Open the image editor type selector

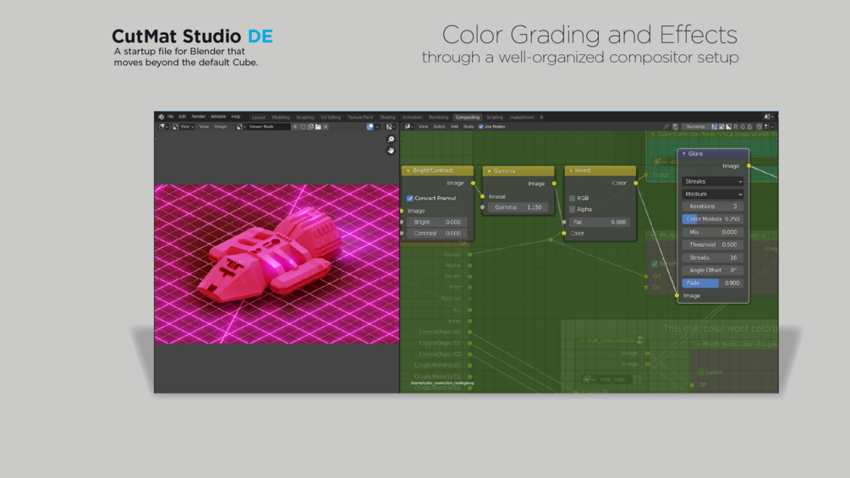coord(163,127)
